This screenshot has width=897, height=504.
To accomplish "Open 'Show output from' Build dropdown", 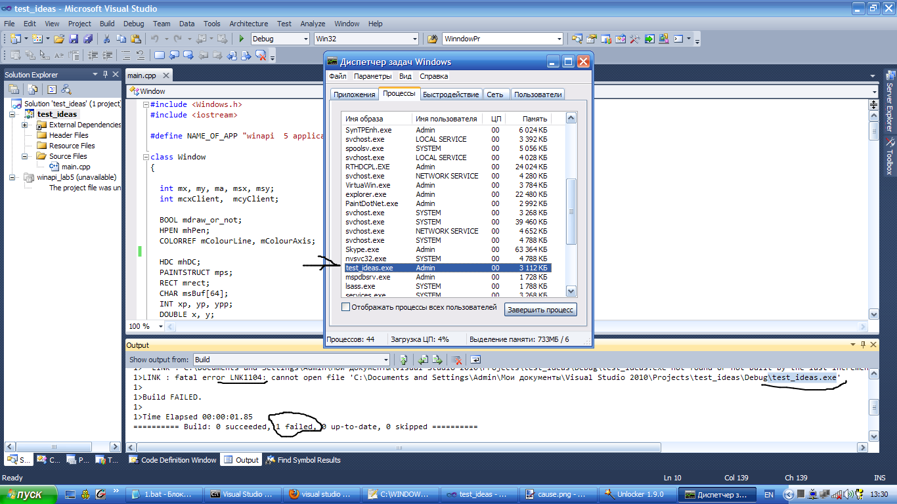I will [385, 360].
